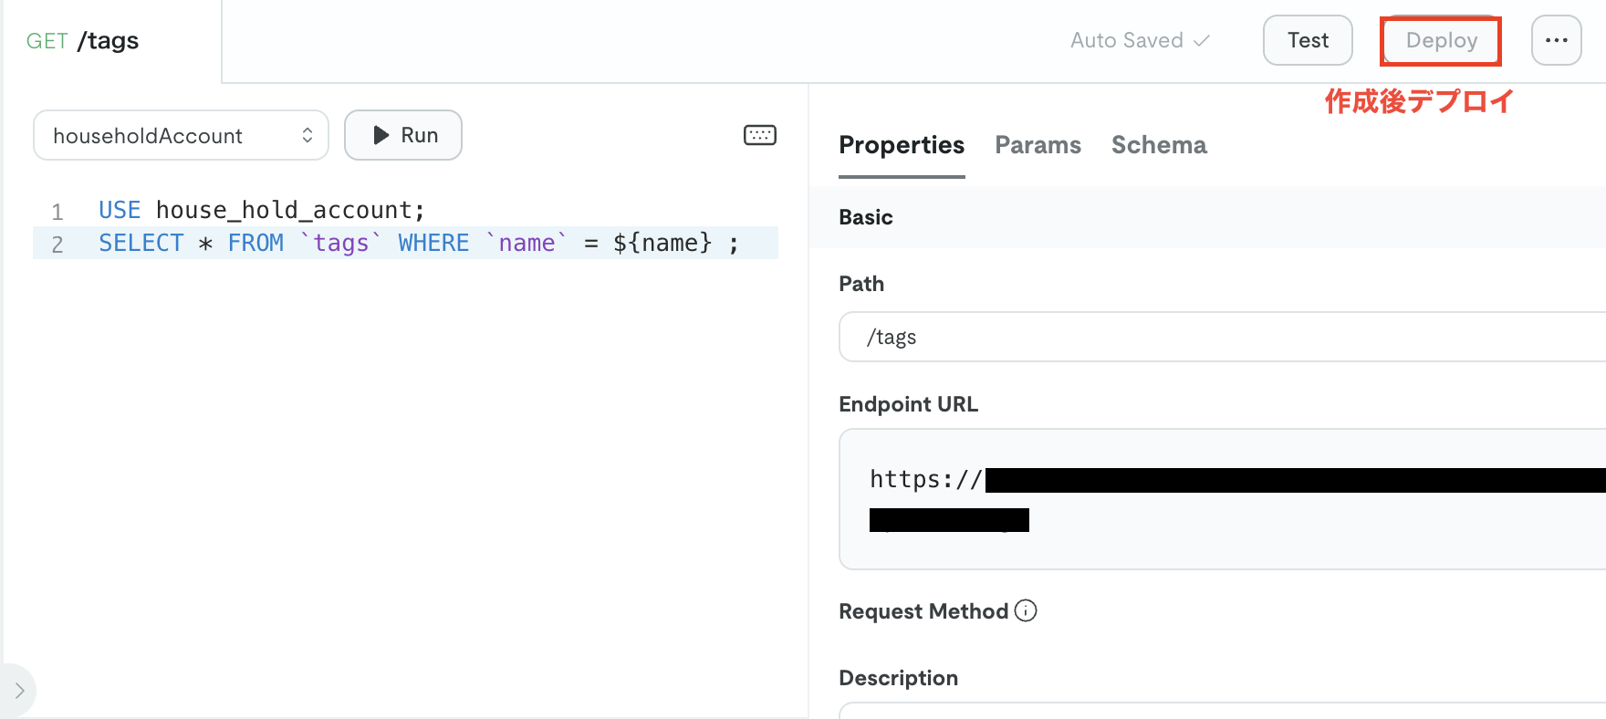Open the keyboard shortcuts icon

pyautogui.click(x=759, y=135)
